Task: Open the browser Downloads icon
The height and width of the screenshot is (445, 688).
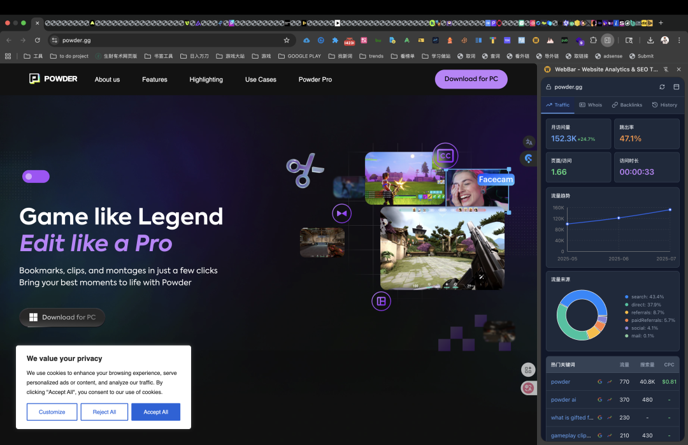Action: (650, 40)
